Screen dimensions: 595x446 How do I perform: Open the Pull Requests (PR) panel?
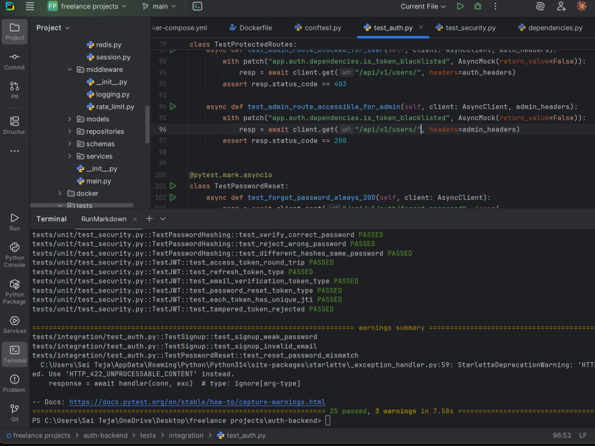click(14, 90)
